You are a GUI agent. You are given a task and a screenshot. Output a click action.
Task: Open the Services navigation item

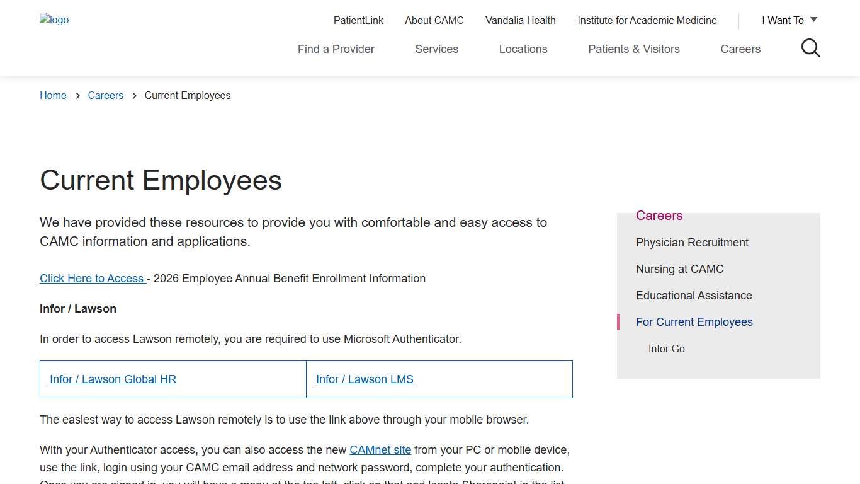click(x=436, y=49)
